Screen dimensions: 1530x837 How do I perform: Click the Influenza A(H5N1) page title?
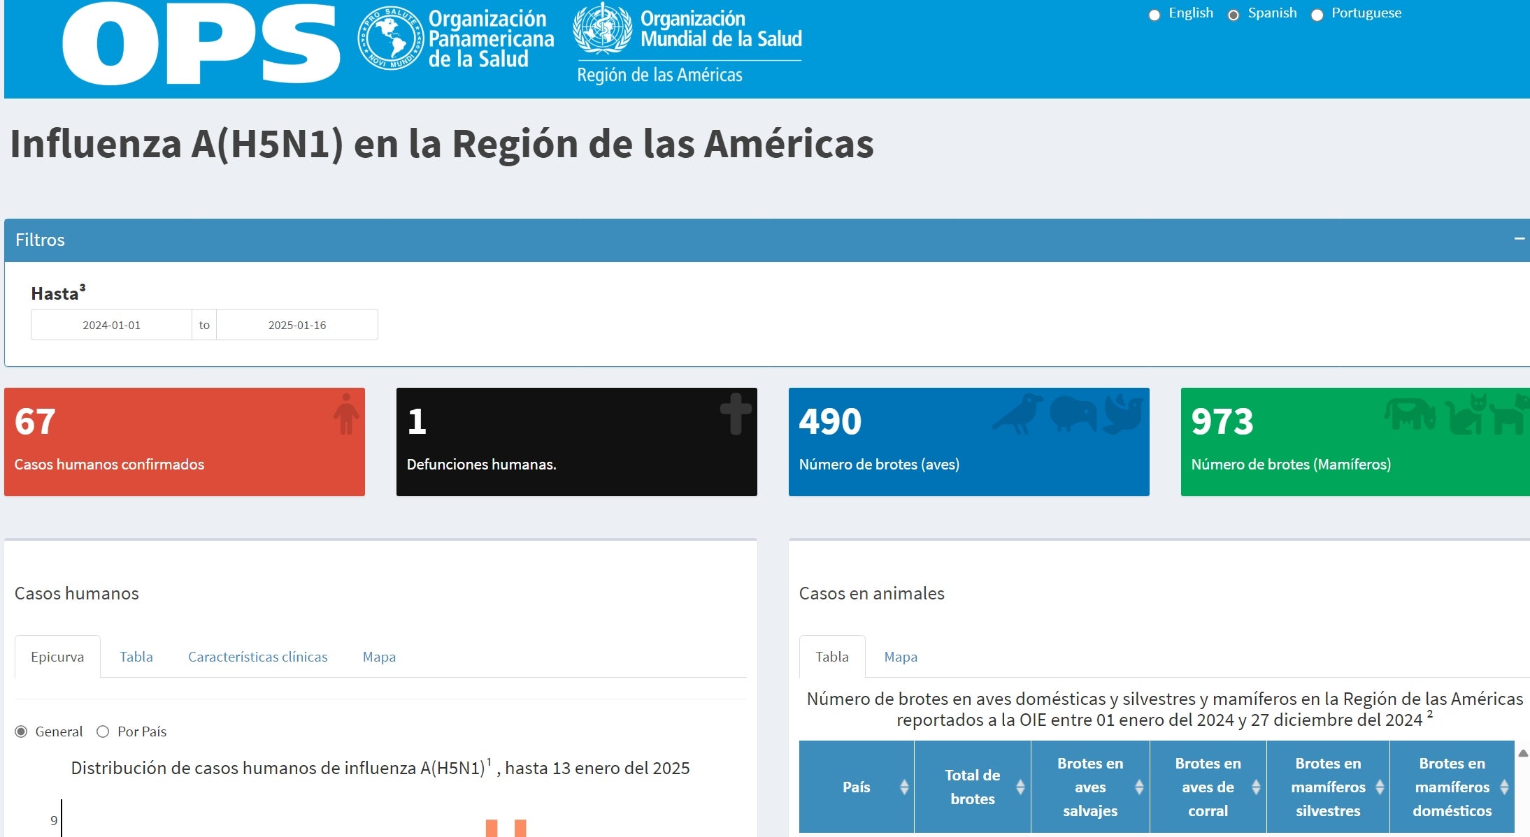tap(441, 144)
